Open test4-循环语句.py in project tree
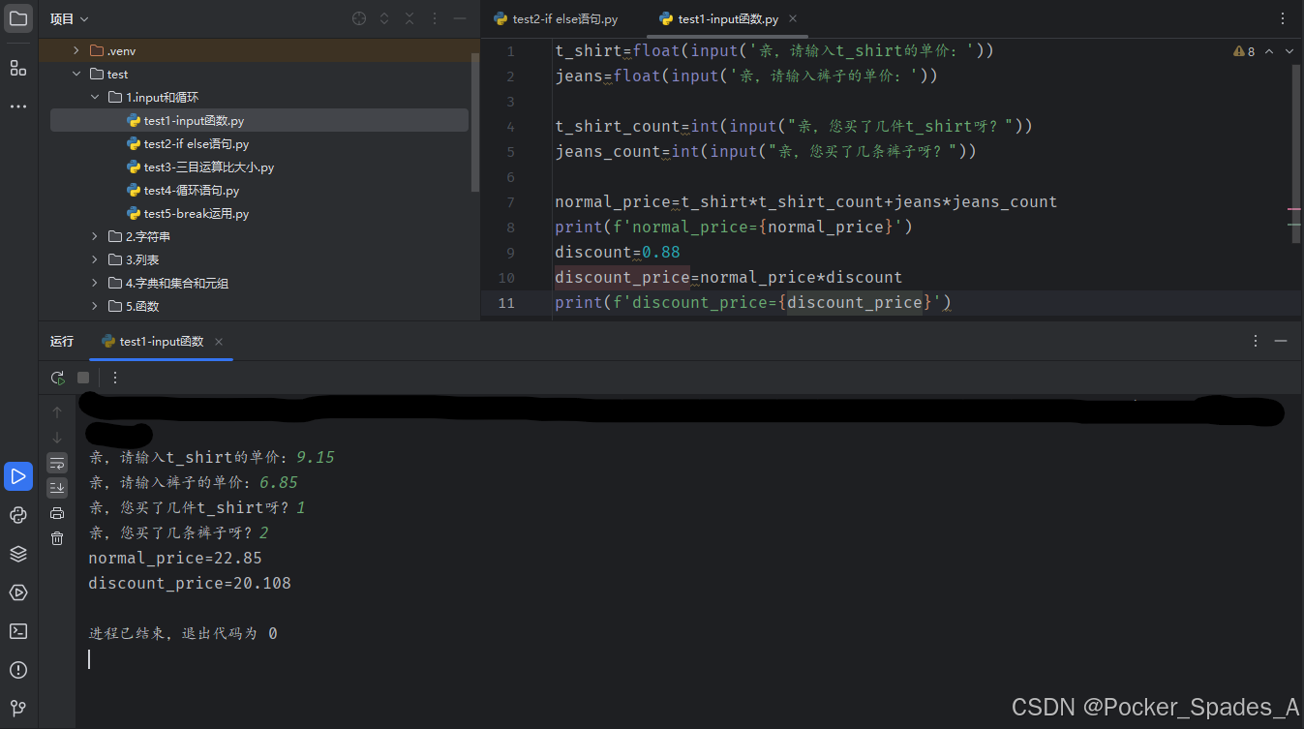 [192, 190]
